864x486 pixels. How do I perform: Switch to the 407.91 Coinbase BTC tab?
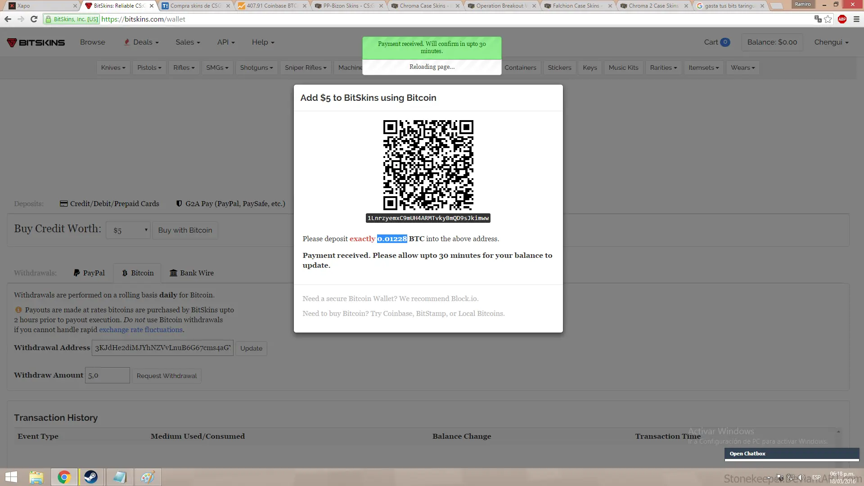272,6
